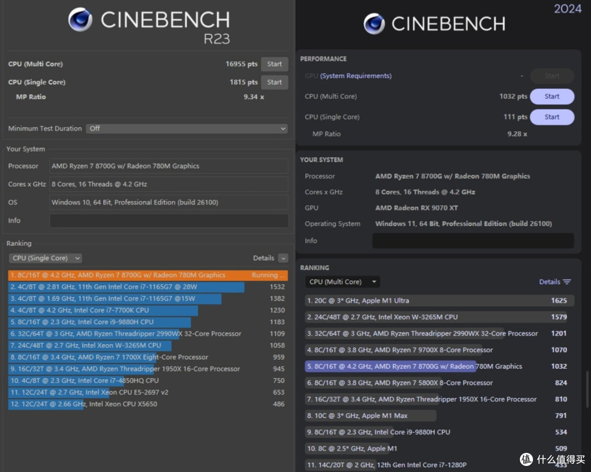
Task: Select the 8C Apple M1 ranking row
Action: click(x=439, y=449)
